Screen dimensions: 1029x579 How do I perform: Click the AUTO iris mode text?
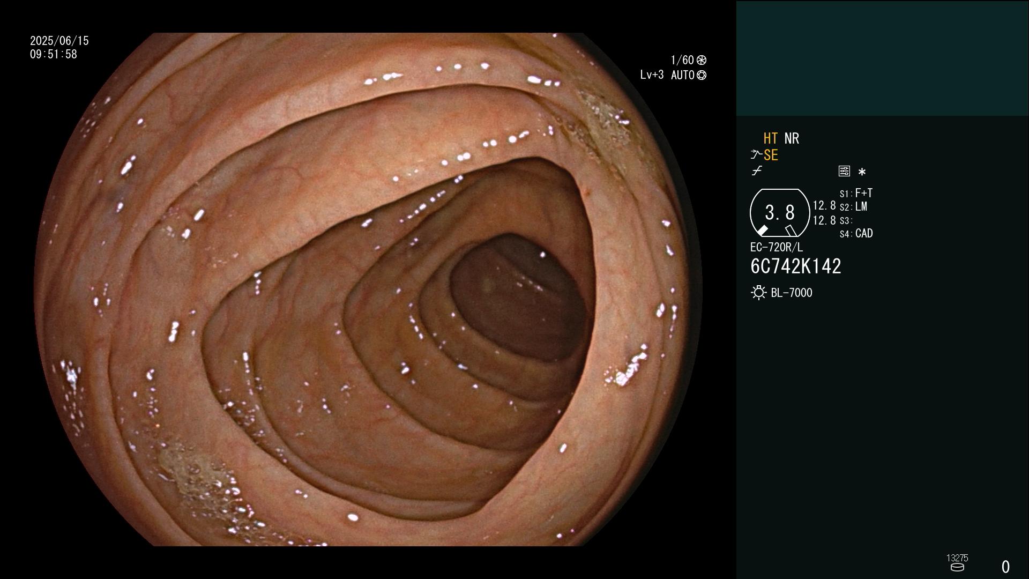point(683,75)
